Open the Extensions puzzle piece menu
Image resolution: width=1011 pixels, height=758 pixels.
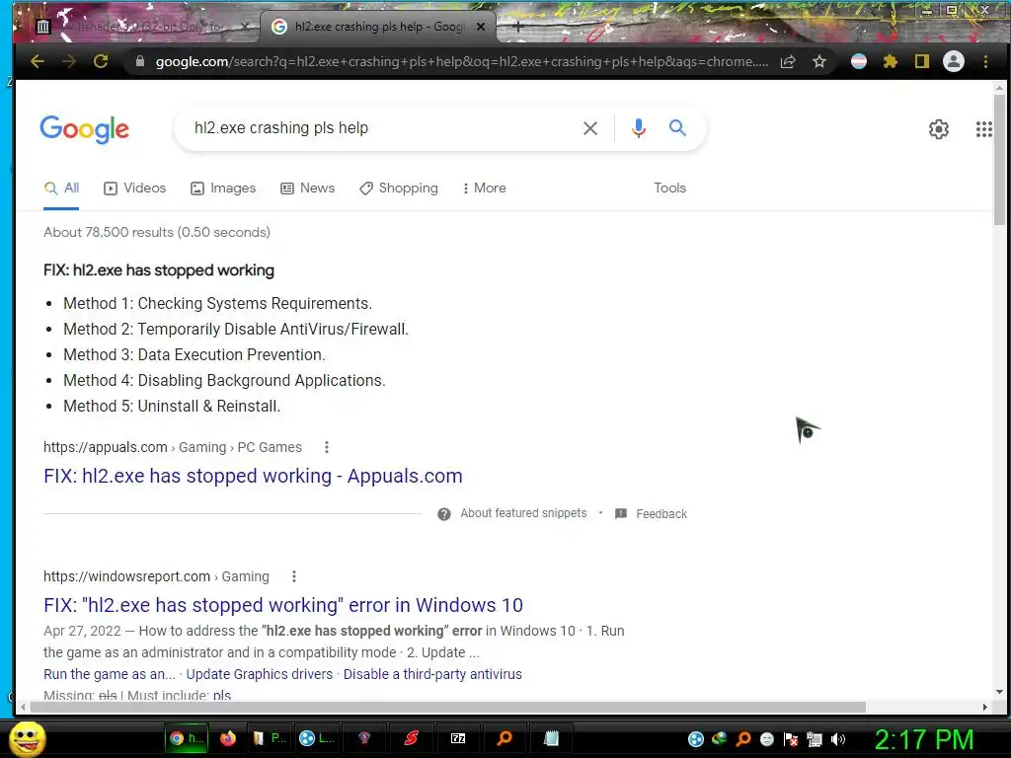(891, 61)
